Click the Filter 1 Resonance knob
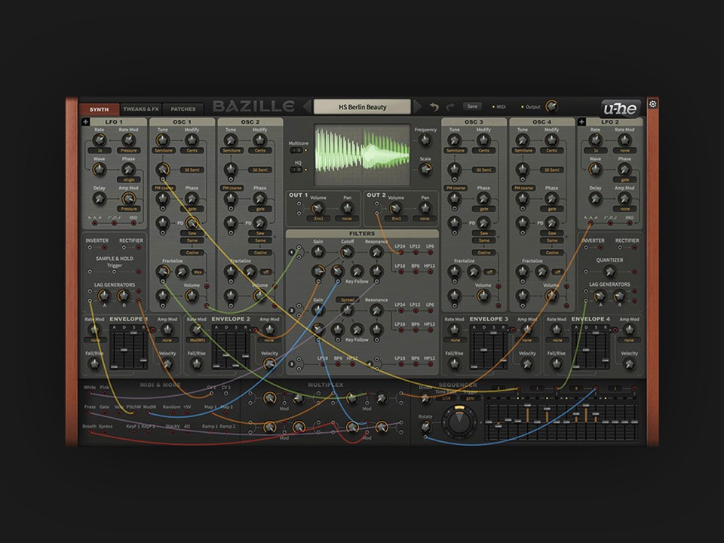 click(376, 252)
